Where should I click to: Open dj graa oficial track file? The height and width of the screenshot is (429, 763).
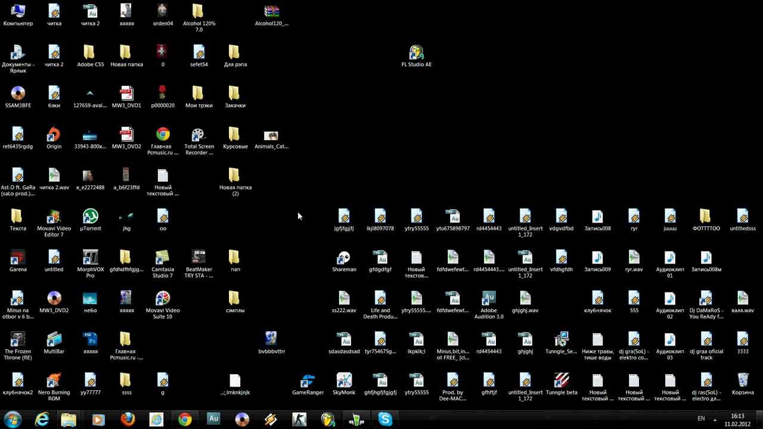706,347
